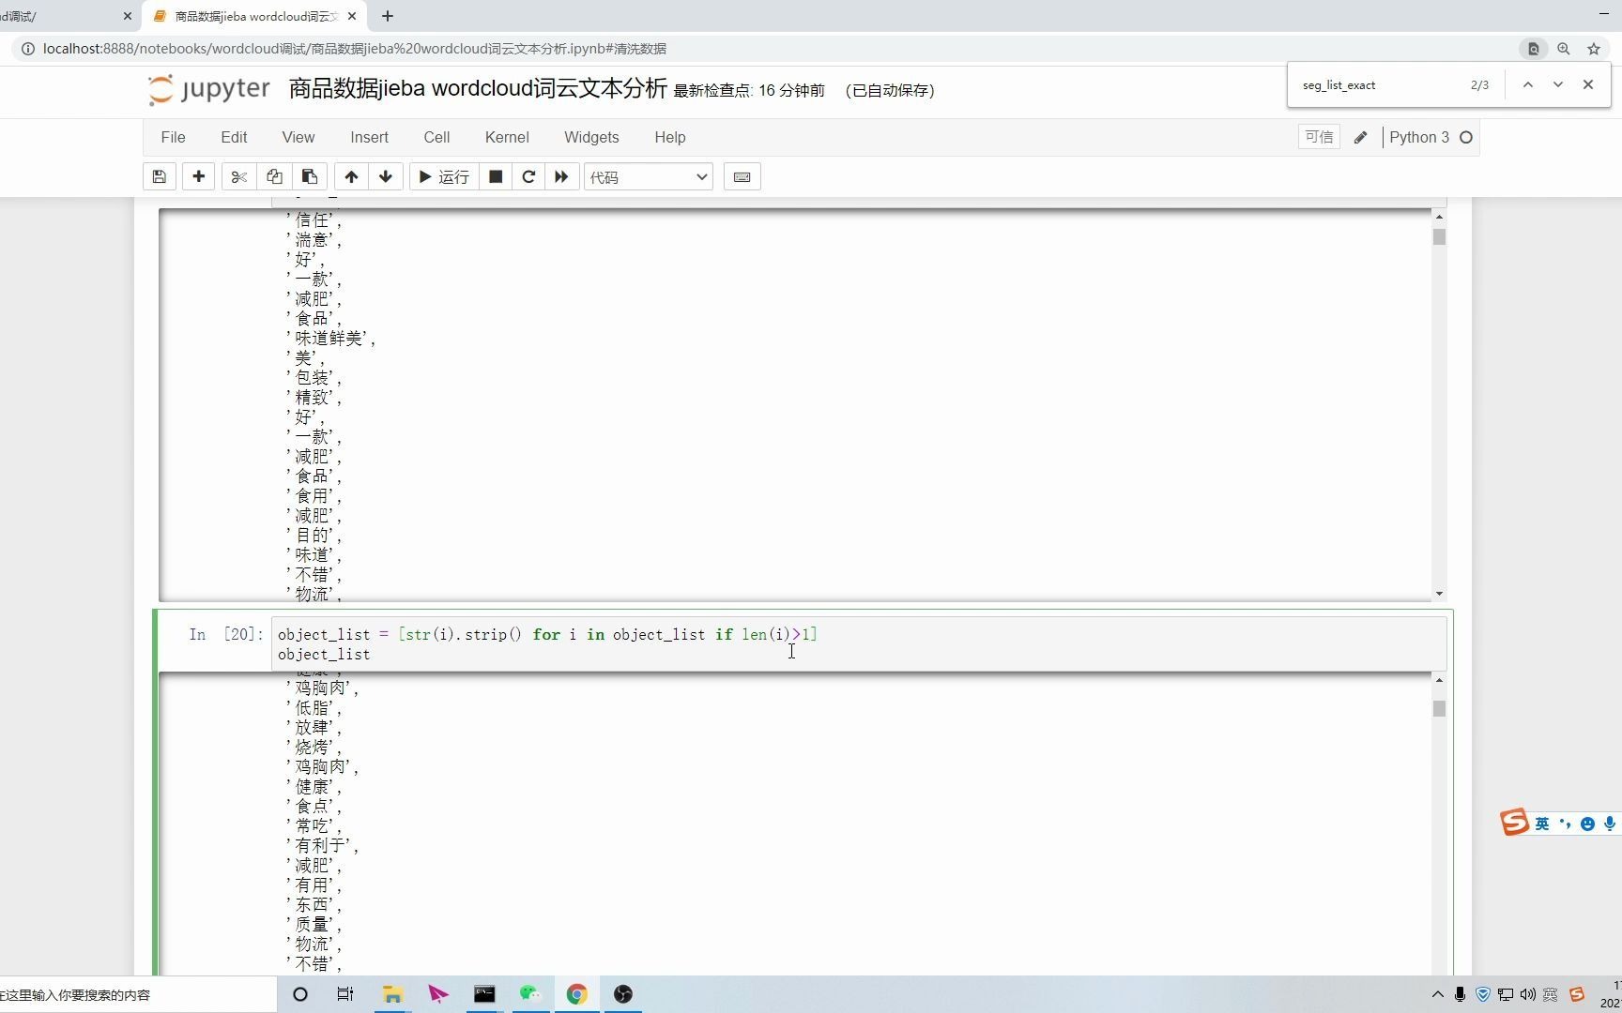Click up arrow of upper output scrollbar
This screenshot has width=1622, height=1013.
(x=1439, y=217)
